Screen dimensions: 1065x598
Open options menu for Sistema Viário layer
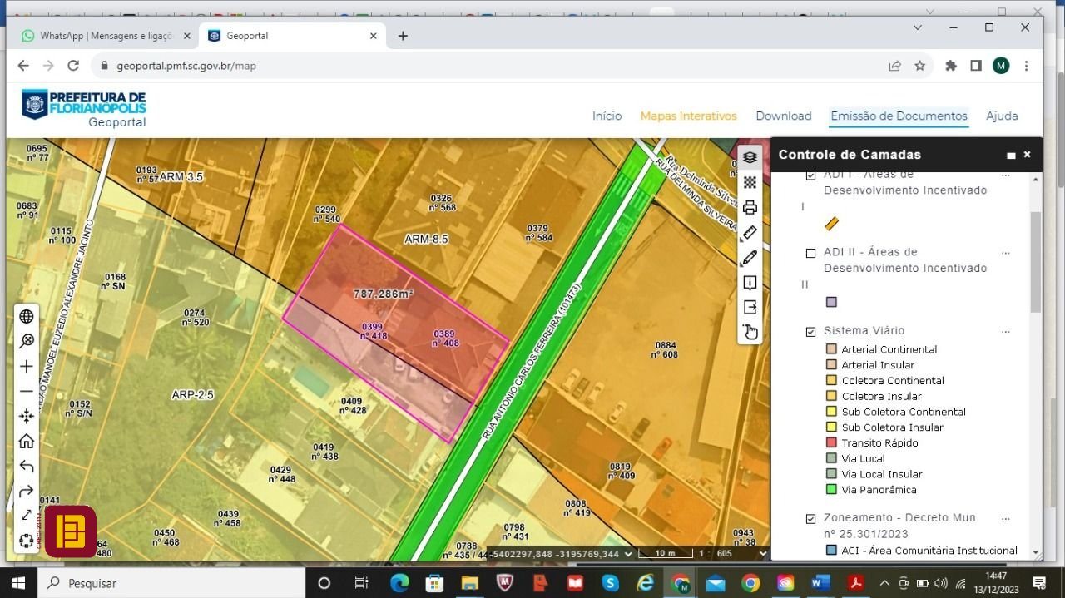click(x=1005, y=331)
